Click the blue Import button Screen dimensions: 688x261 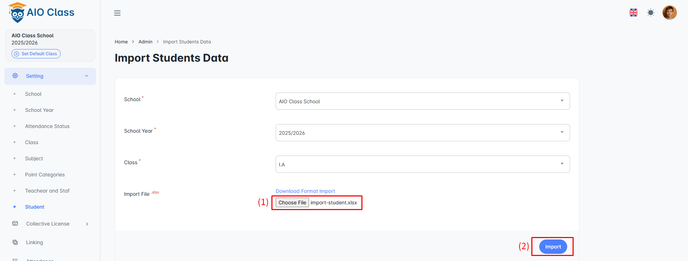coord(553,247)
